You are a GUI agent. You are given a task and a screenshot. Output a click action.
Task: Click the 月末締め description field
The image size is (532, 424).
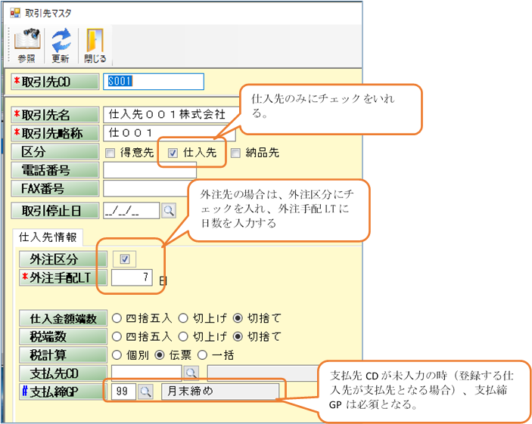click(220, 392)
